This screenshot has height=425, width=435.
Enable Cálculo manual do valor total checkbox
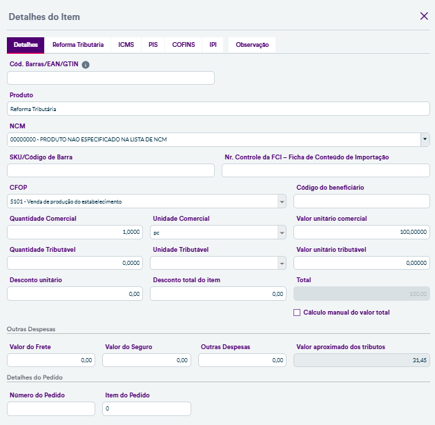pos(297,313)
